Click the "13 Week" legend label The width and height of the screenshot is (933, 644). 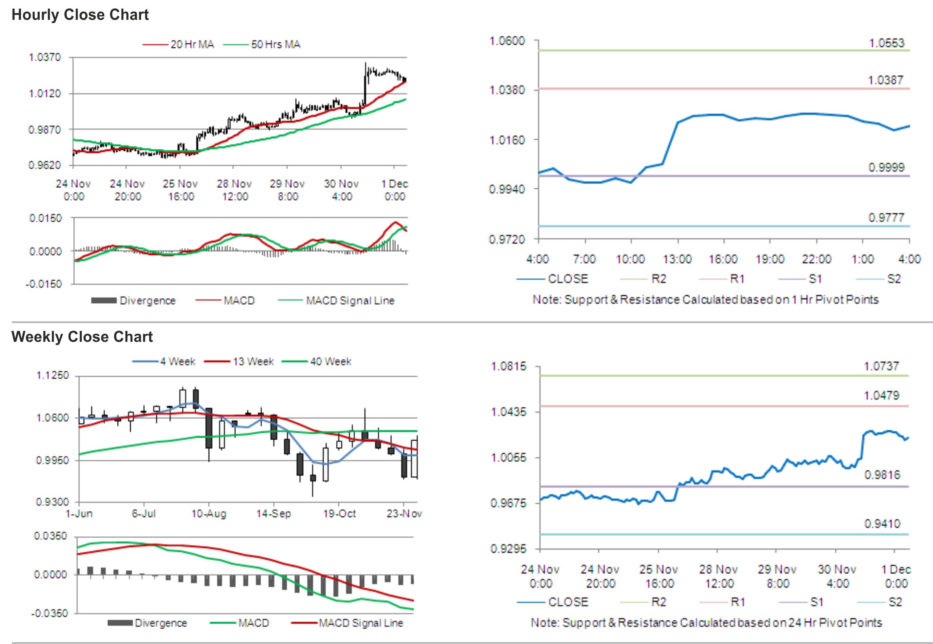pos(253,361)
